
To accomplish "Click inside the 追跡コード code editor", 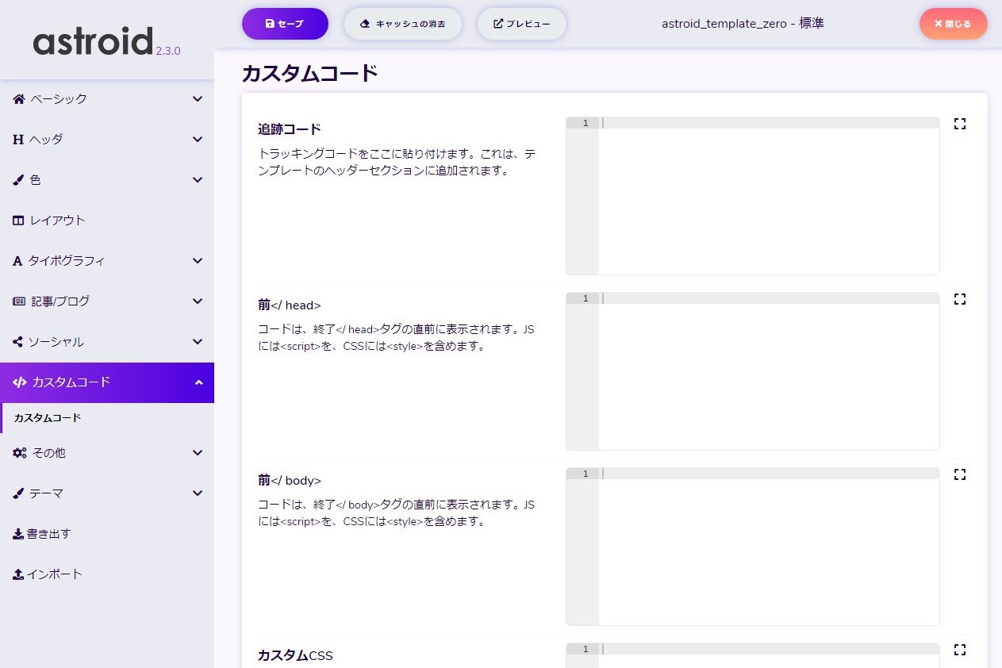I will point(768,198).
